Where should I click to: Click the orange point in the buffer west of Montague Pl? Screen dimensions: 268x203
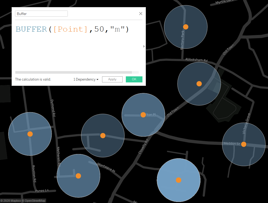[x=78, y=176]
